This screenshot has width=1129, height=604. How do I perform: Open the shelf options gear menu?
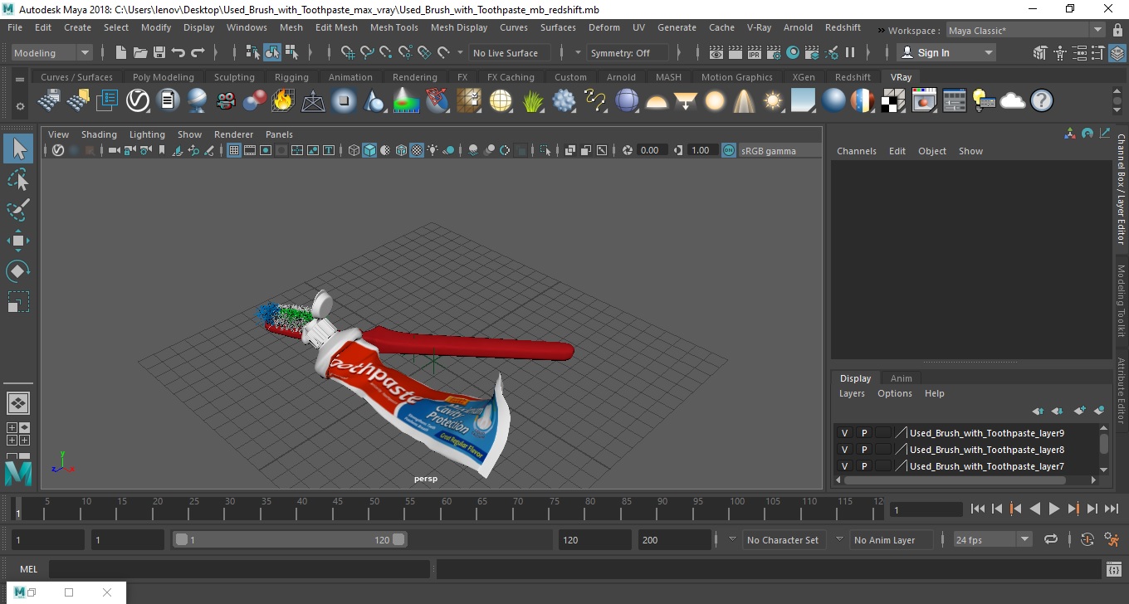tap(20, 106)
